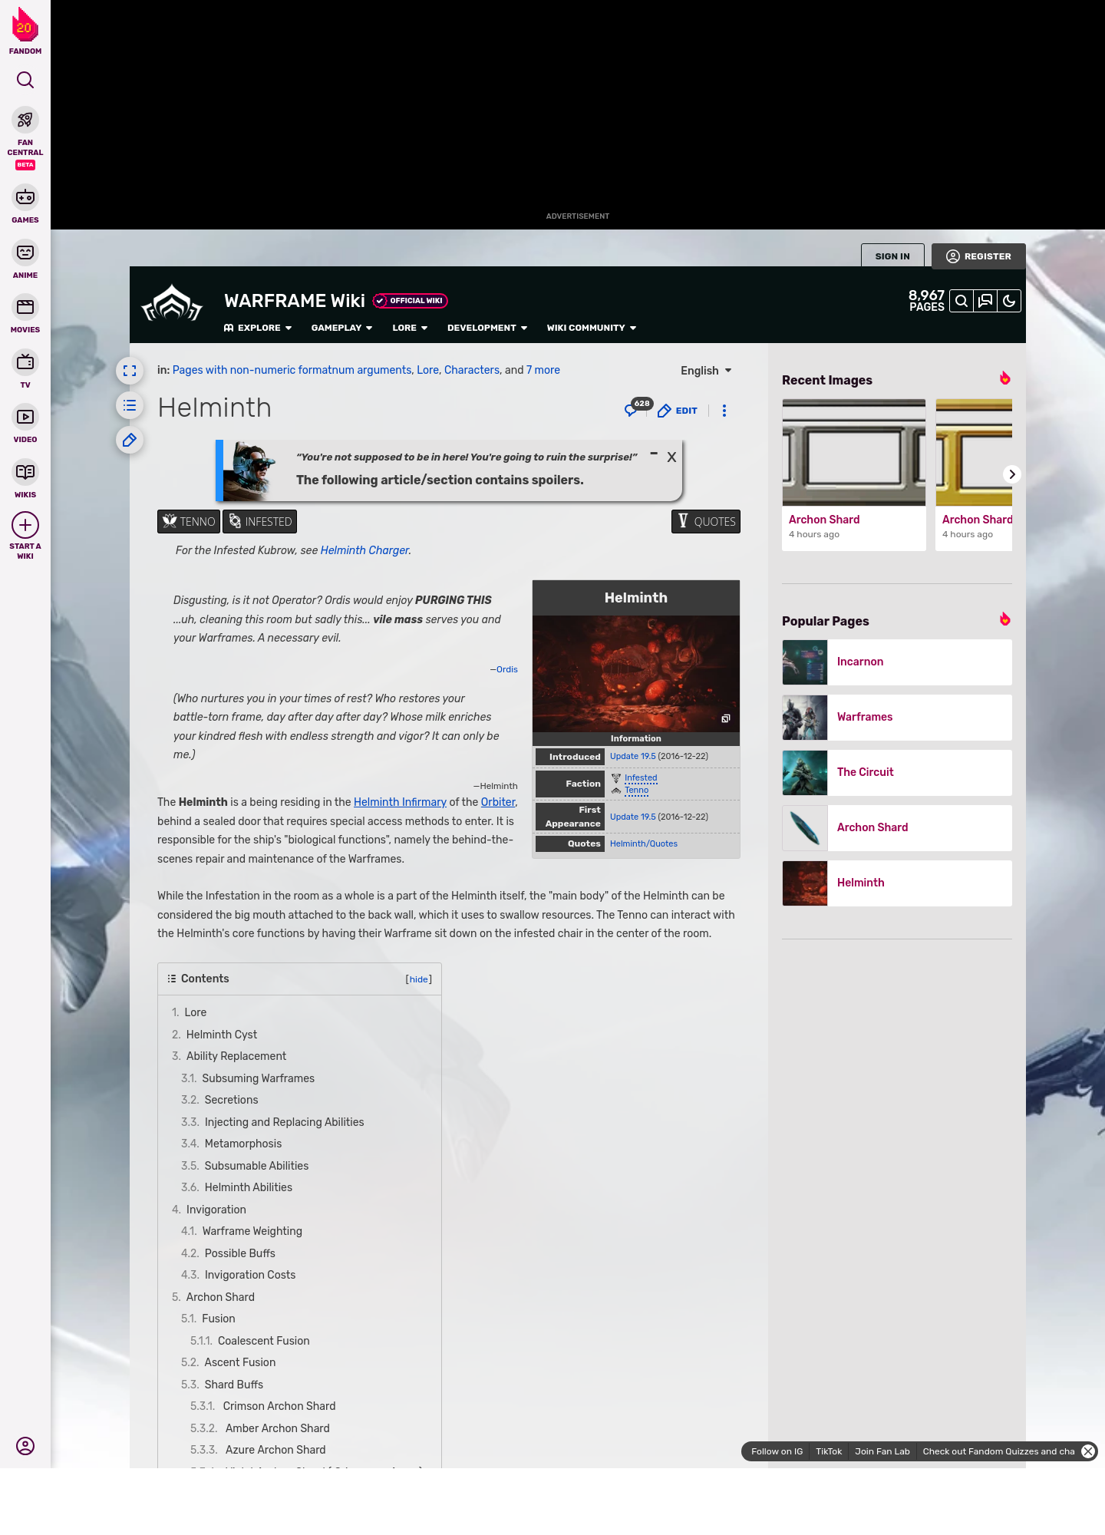Dismiss the Fandom social links bar
This screenshot has height=1535, width=1105.
click(1088, 1451)
